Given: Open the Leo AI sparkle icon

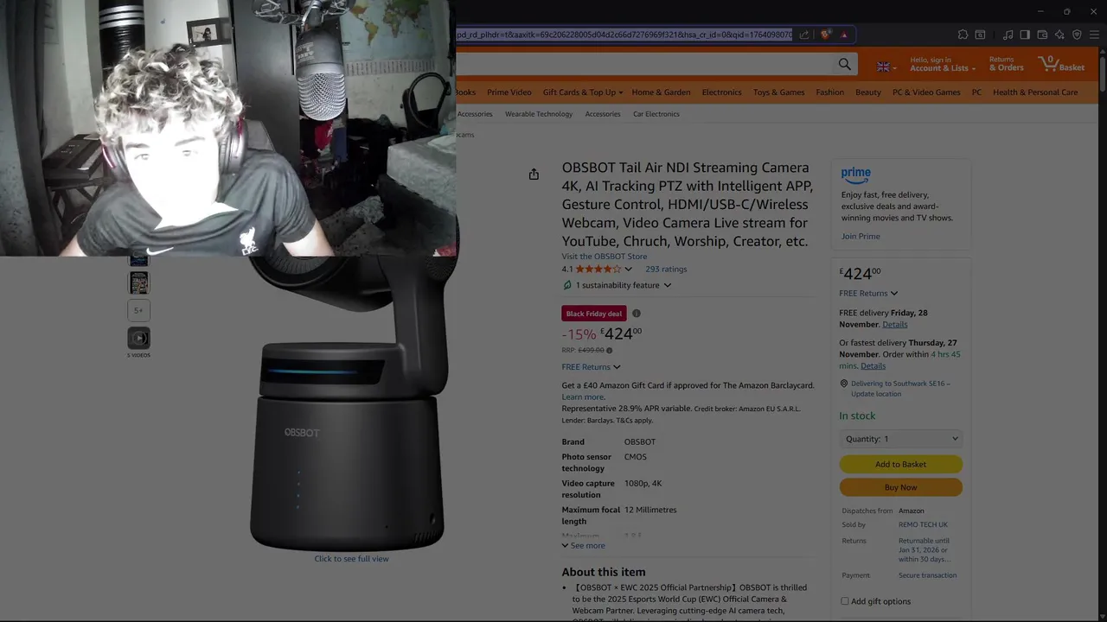Looking at the screenshot, I should (1059, 35).
